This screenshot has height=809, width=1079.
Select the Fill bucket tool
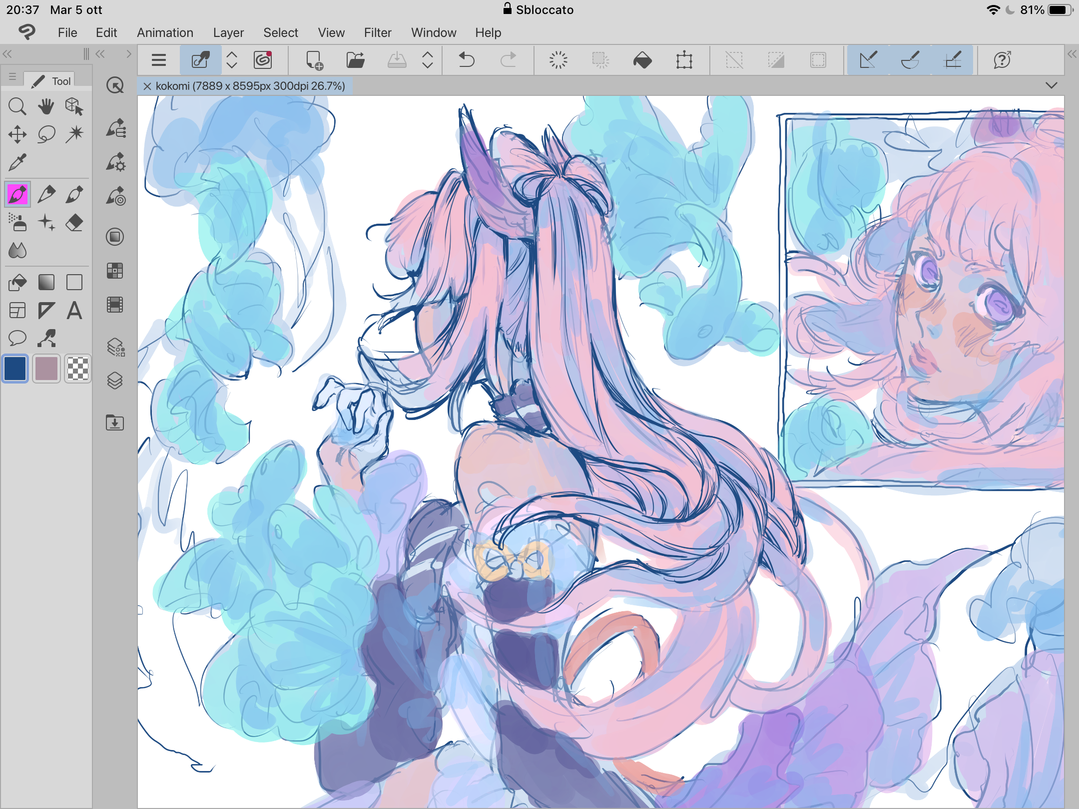(x=17, y=282)
